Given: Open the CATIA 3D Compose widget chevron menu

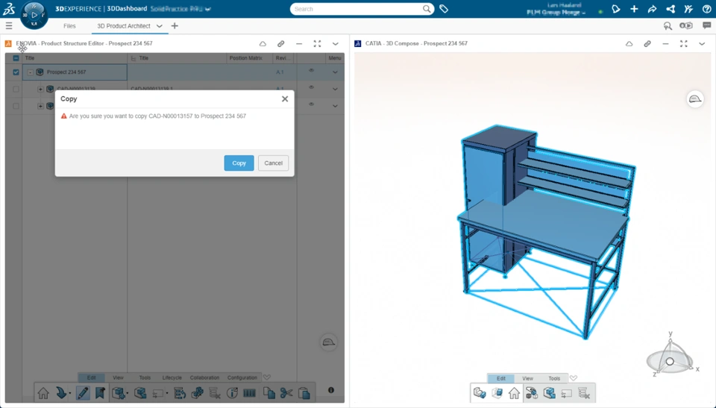Looking at the screenshot, I should coord(702,44).
